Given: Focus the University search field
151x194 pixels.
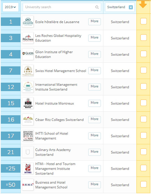Looking at the screenshot, I should click(x=62, y=7).
